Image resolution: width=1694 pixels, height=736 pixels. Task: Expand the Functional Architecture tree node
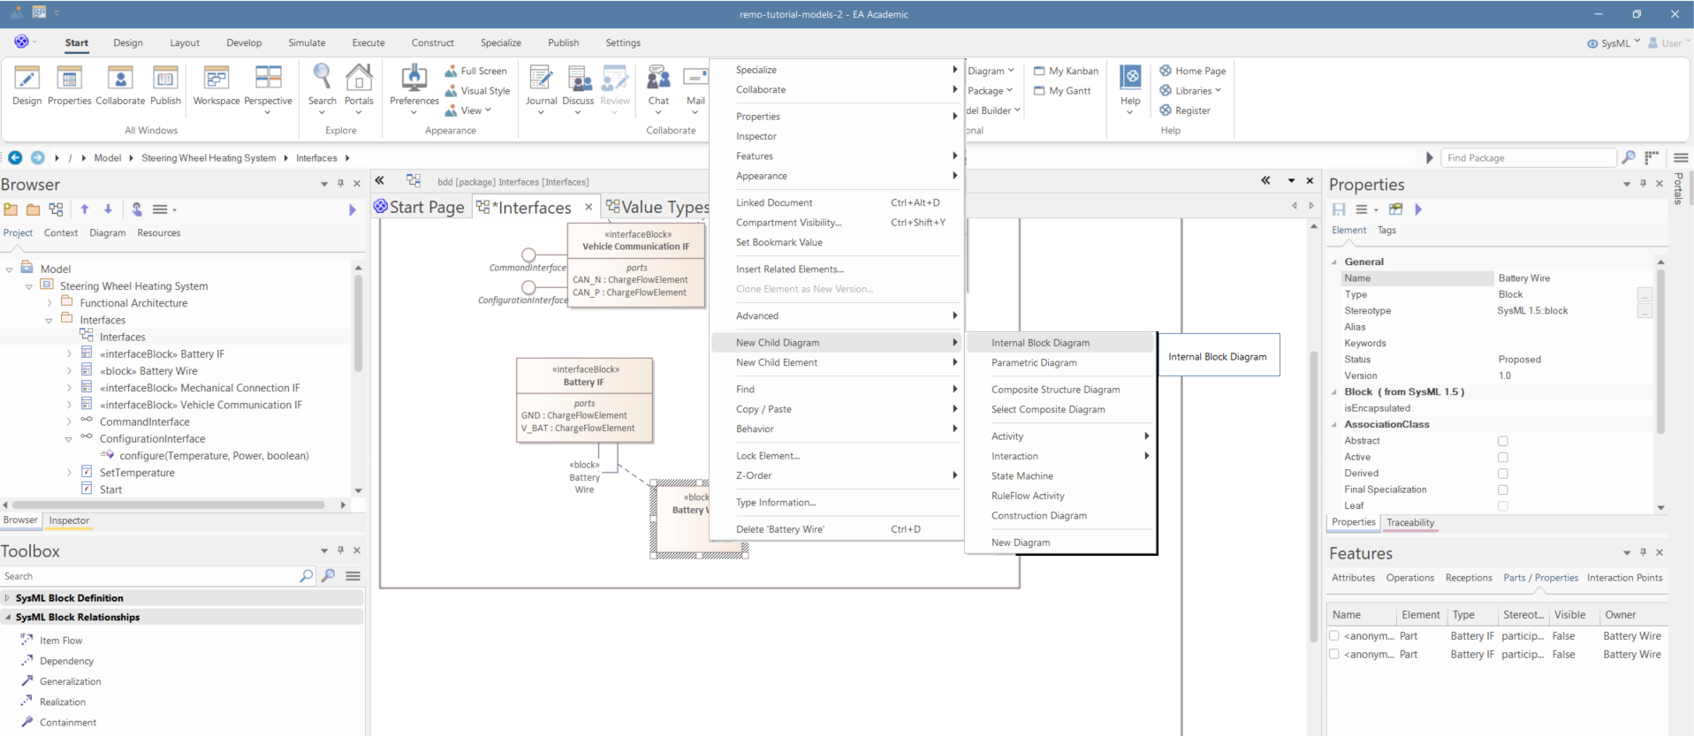[49, 303]
